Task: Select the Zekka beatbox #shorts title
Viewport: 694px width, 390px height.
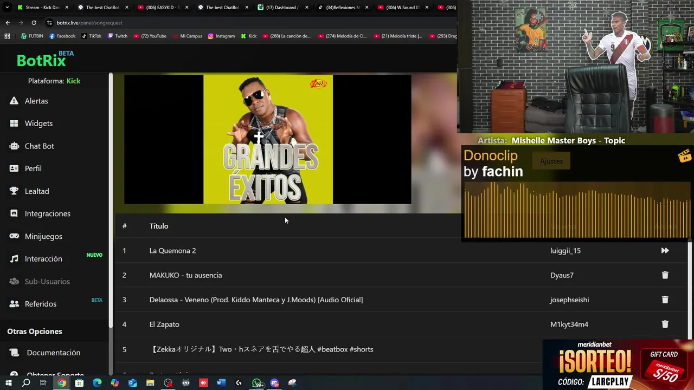Action: click(x=261, y=349)
